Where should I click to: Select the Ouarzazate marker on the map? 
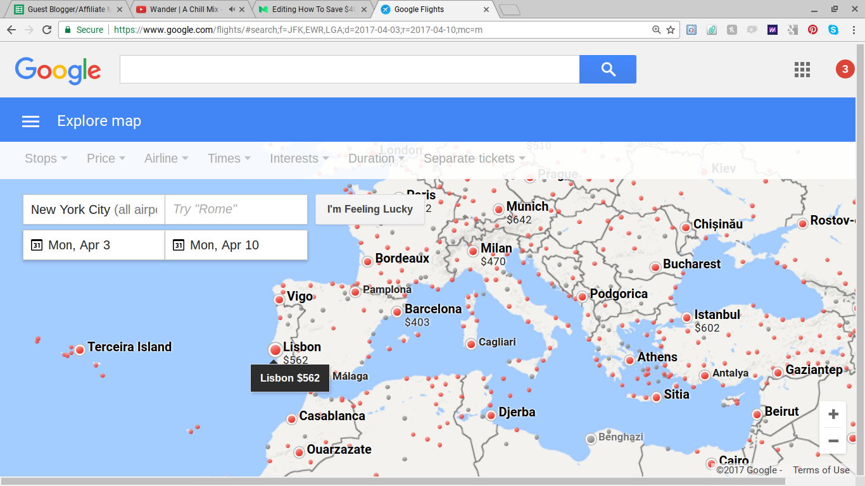point(299,452)
